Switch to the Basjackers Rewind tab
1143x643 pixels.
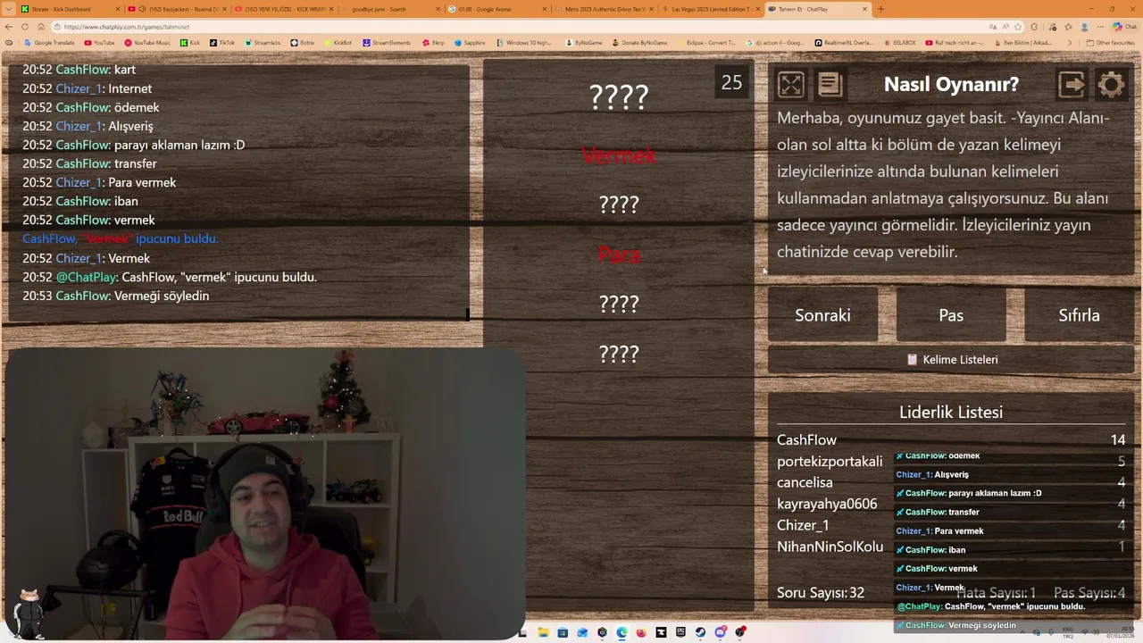pyautogui.click(x=177, y=9)
